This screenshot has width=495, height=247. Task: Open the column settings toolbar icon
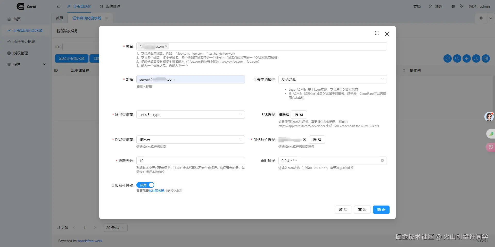pos(486,58)
